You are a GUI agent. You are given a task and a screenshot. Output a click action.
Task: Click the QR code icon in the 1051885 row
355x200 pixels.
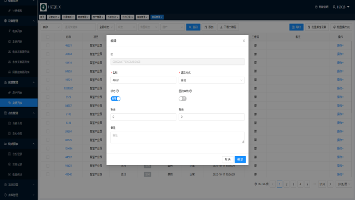point(255,88)
